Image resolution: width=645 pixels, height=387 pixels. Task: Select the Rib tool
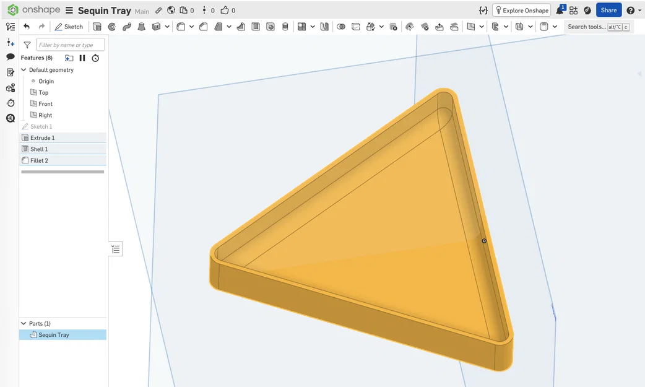click(x=241, y=27)
